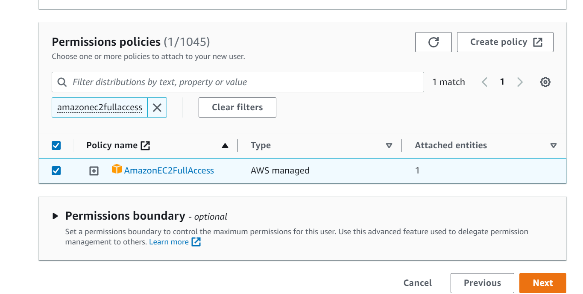
Task: Go to the previous page of results
Action: point(484,82)
